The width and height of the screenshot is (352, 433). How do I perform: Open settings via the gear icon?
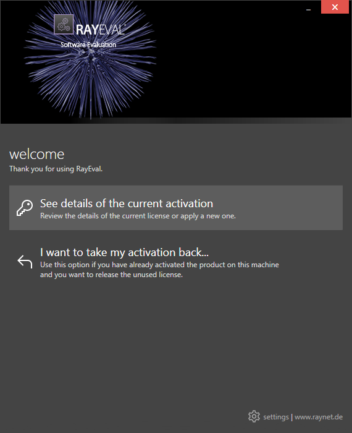(254, 416)
